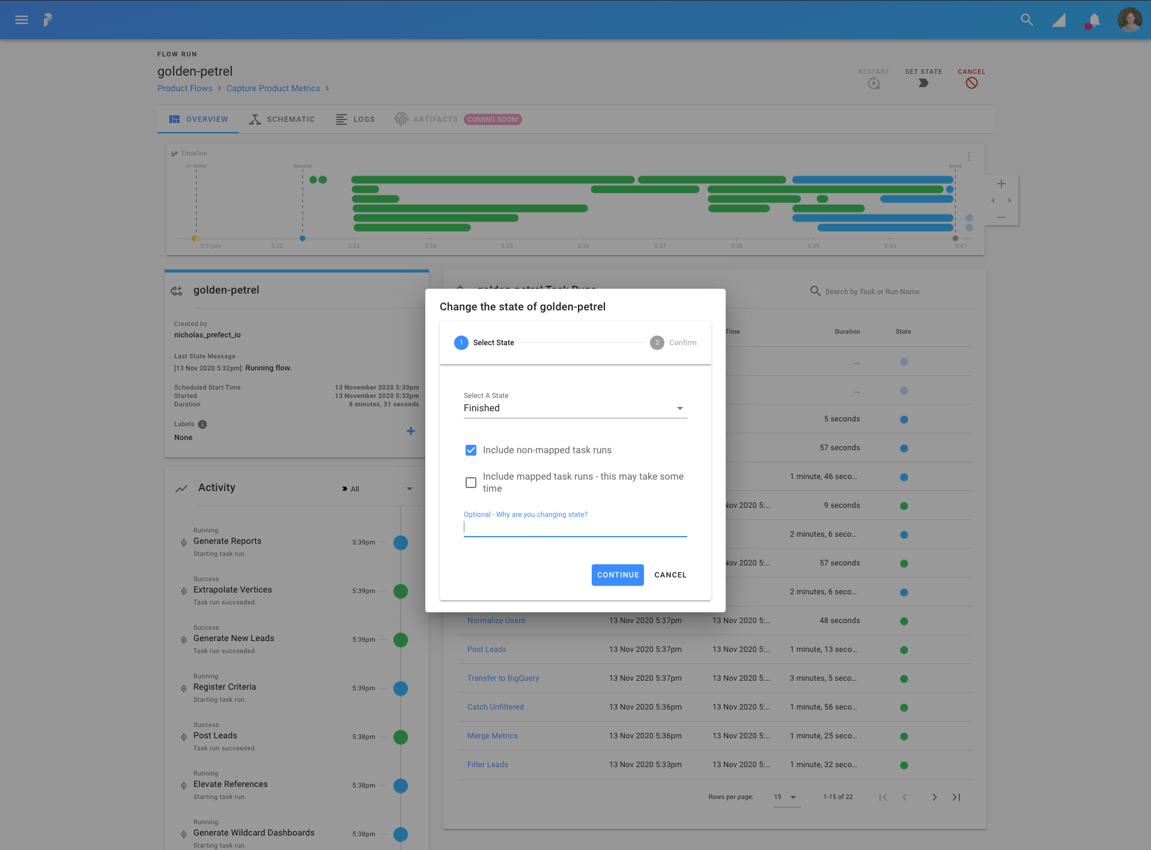Open the Capture Product Metrics breadcrumb link
The image size is (1151, 850).
(x=273, y=88)
